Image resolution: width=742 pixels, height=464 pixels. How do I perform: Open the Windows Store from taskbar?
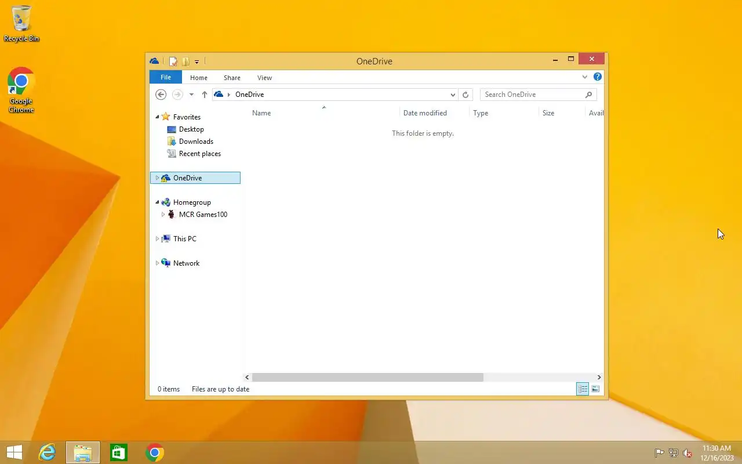coord(119,452)
